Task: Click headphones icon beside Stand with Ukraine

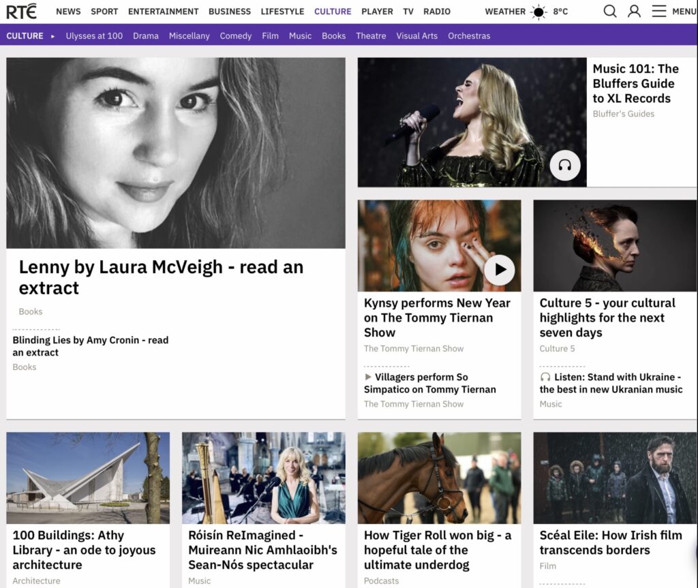Action: (545, 377)
